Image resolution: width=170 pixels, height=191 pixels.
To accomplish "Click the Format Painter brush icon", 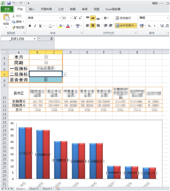I will pyautogui.click(x=13, y=27).
